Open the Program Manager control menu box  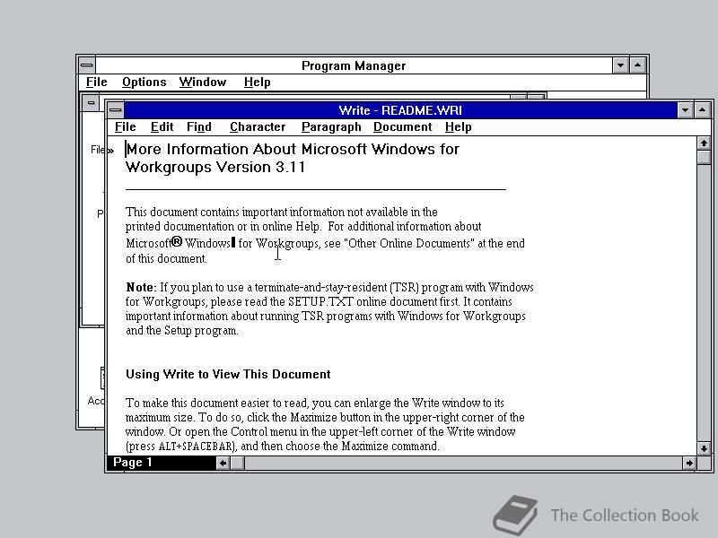[x=87, y=65]
